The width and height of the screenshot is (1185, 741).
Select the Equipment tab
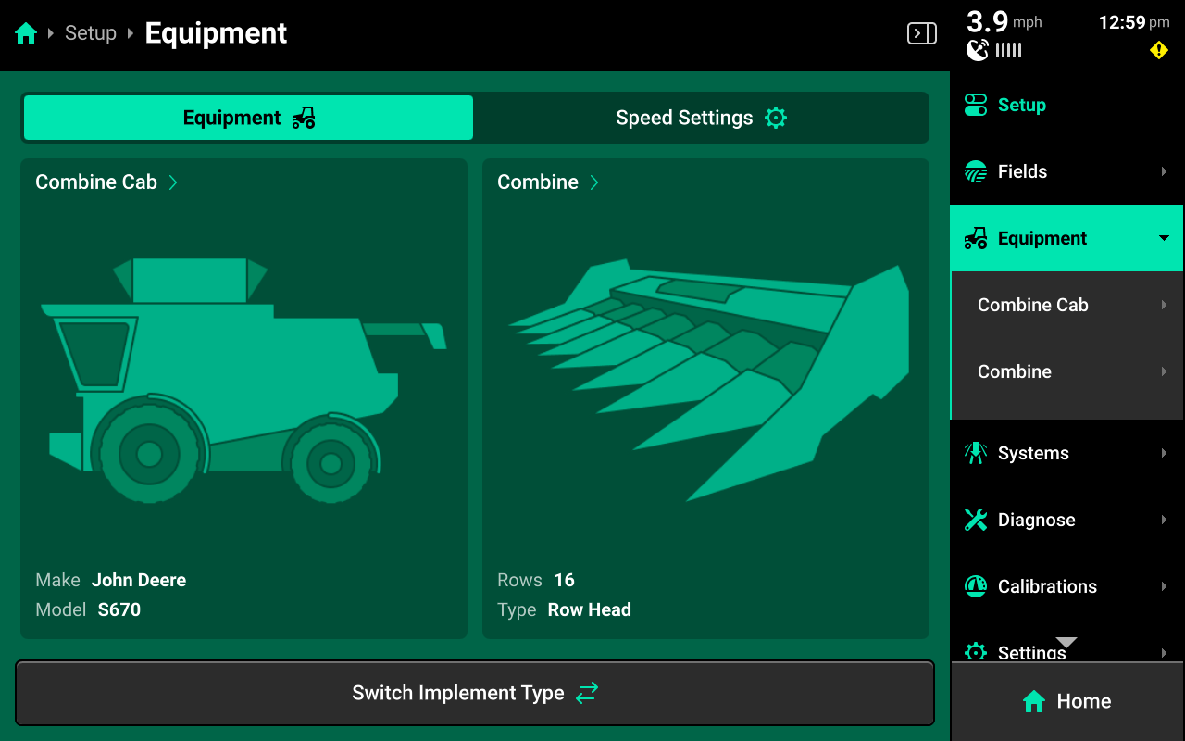point(248,118)
